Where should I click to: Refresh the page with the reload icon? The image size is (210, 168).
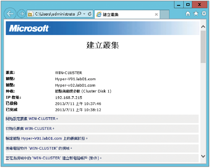pyautogui.click(x=90, y=14)
